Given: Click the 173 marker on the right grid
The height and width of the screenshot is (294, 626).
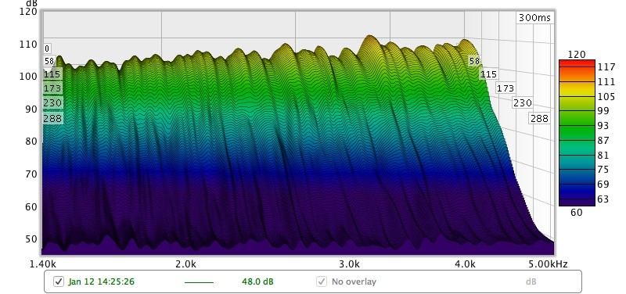Looking at the screenshot, I should [x=505, y=88].
